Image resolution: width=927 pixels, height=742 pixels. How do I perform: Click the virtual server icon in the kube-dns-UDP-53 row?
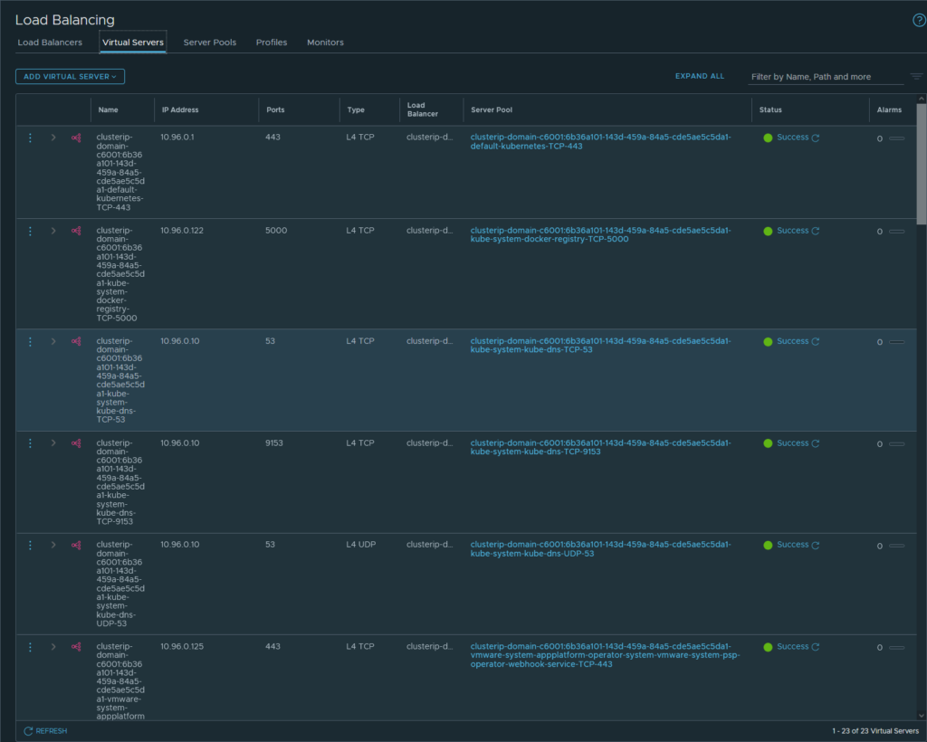[76, 546]
